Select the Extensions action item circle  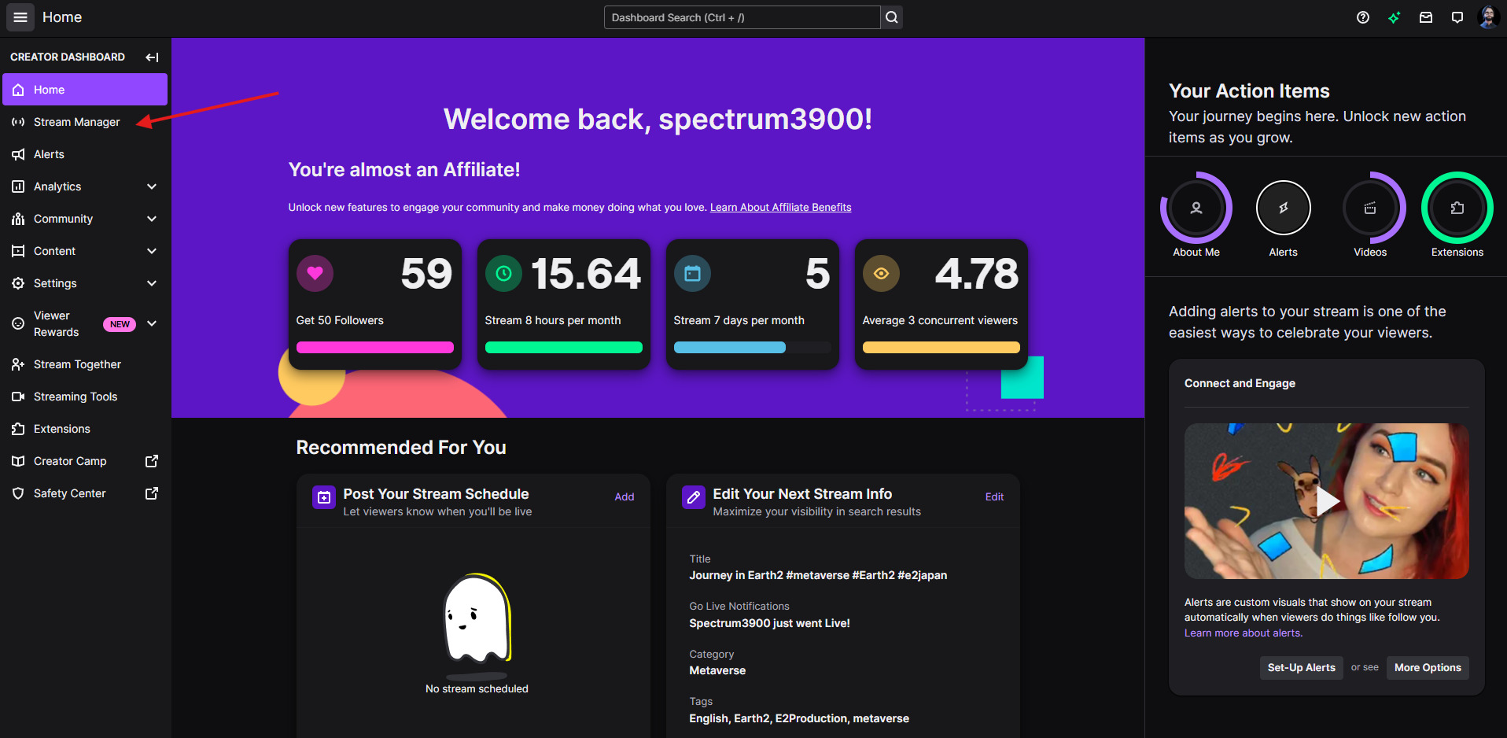coord(1457,208)
